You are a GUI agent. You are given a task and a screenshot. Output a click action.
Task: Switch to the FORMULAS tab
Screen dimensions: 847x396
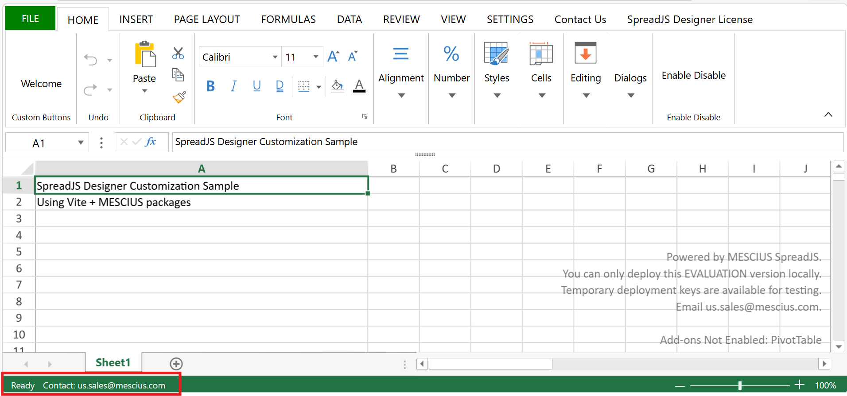click(x=288, y=19)
